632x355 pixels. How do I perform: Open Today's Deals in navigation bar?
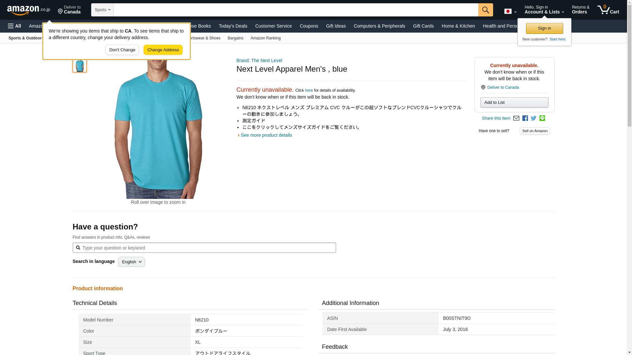(233, 26)
